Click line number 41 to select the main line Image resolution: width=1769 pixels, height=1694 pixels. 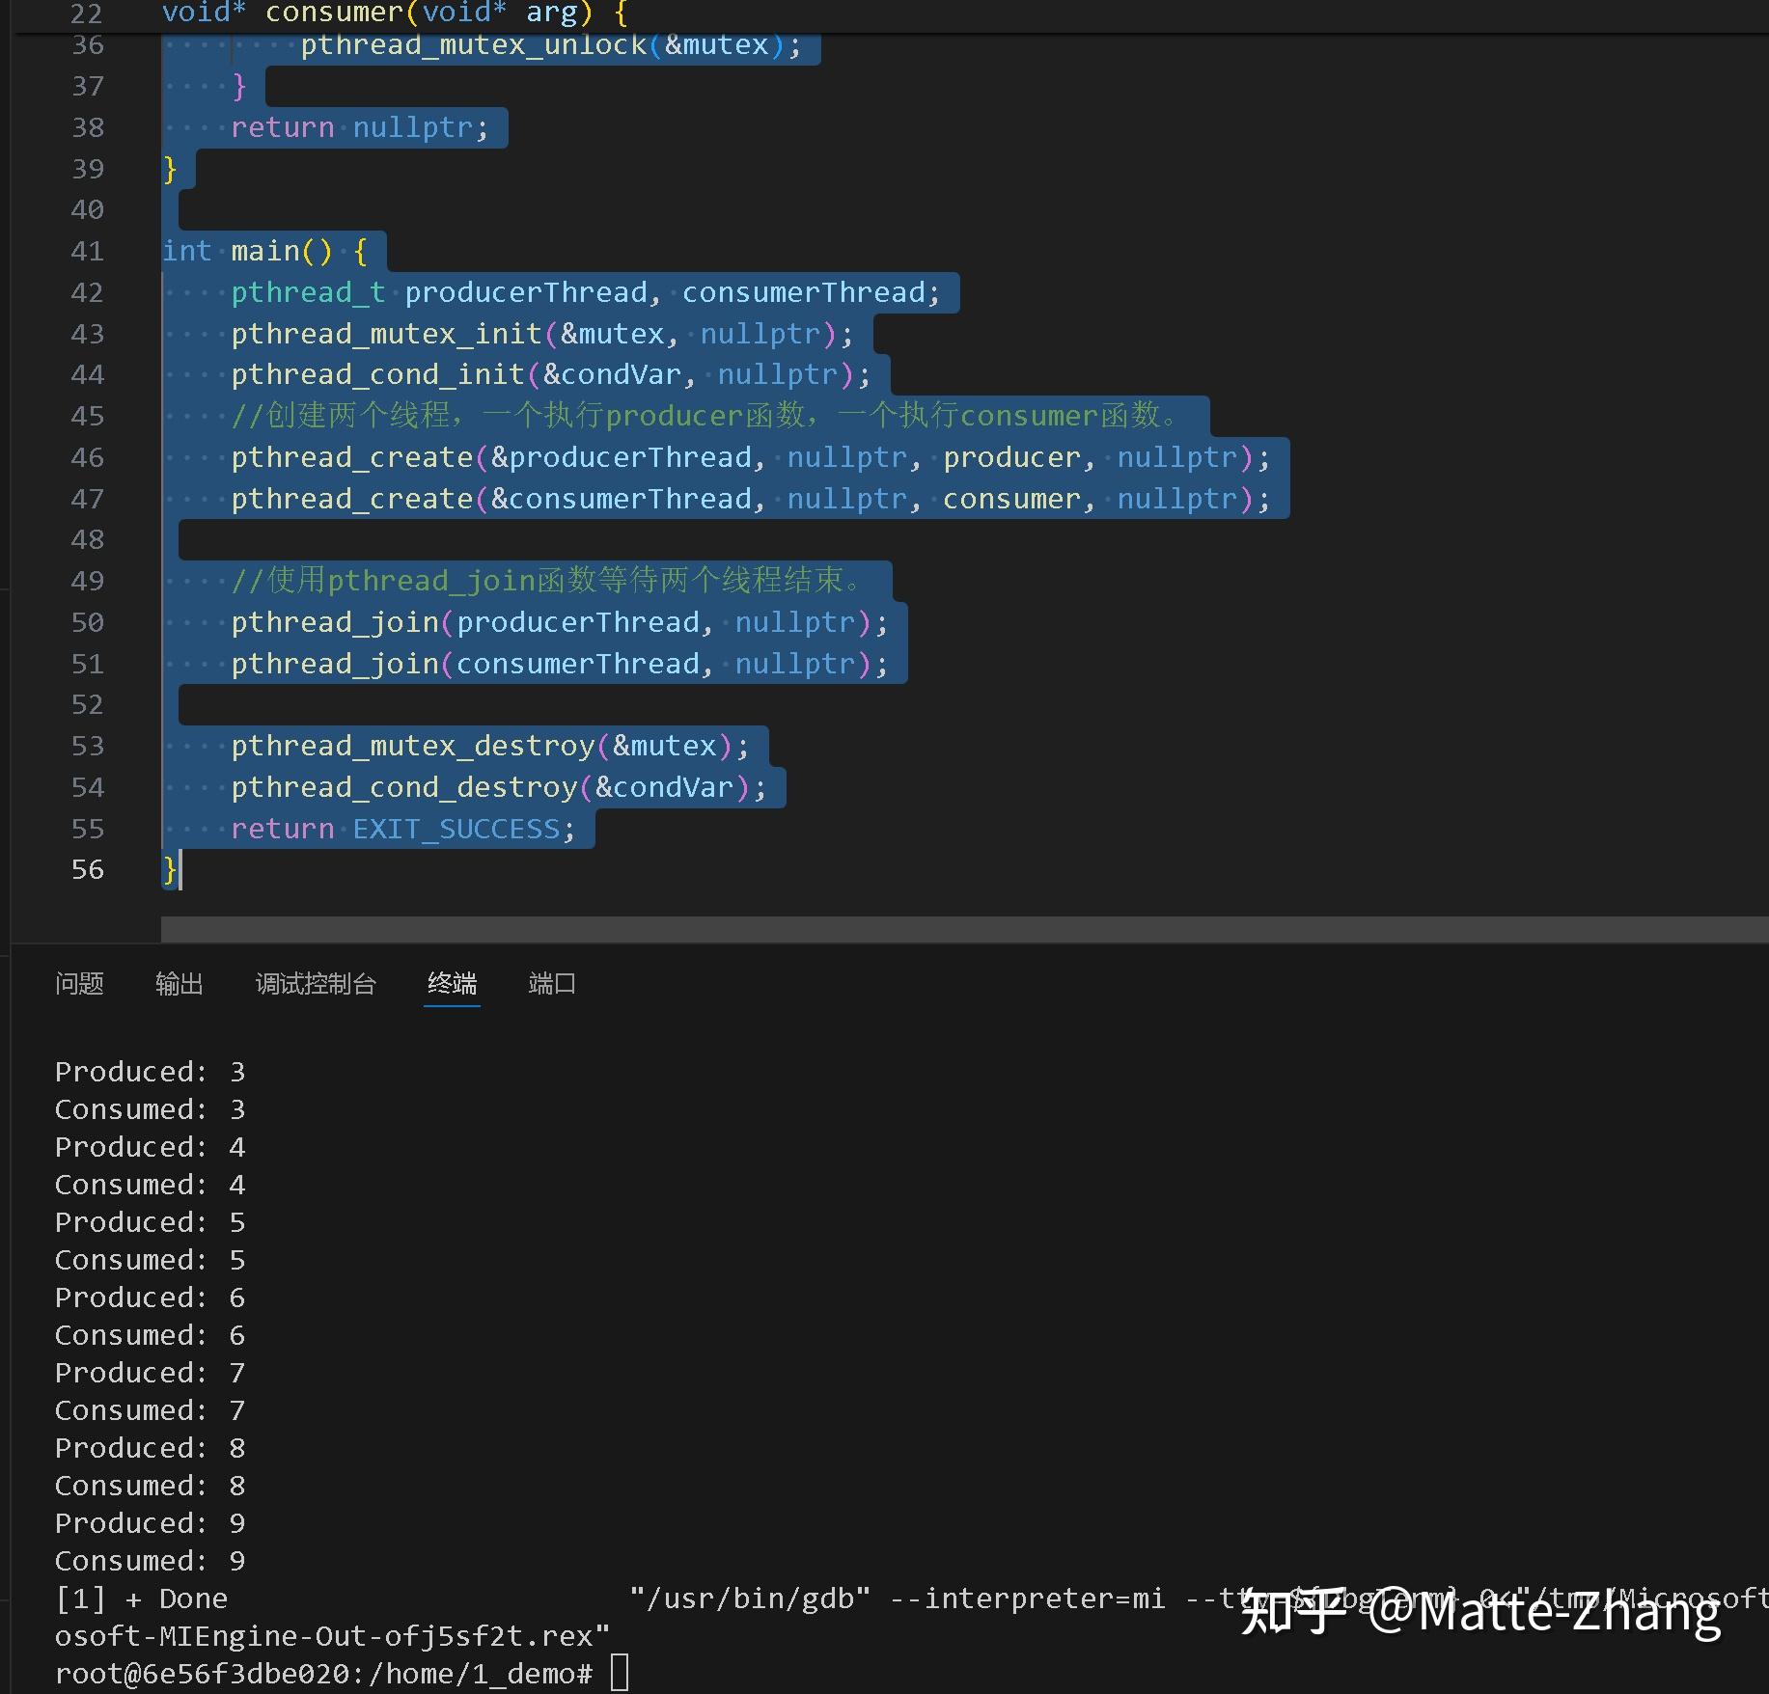87,251
